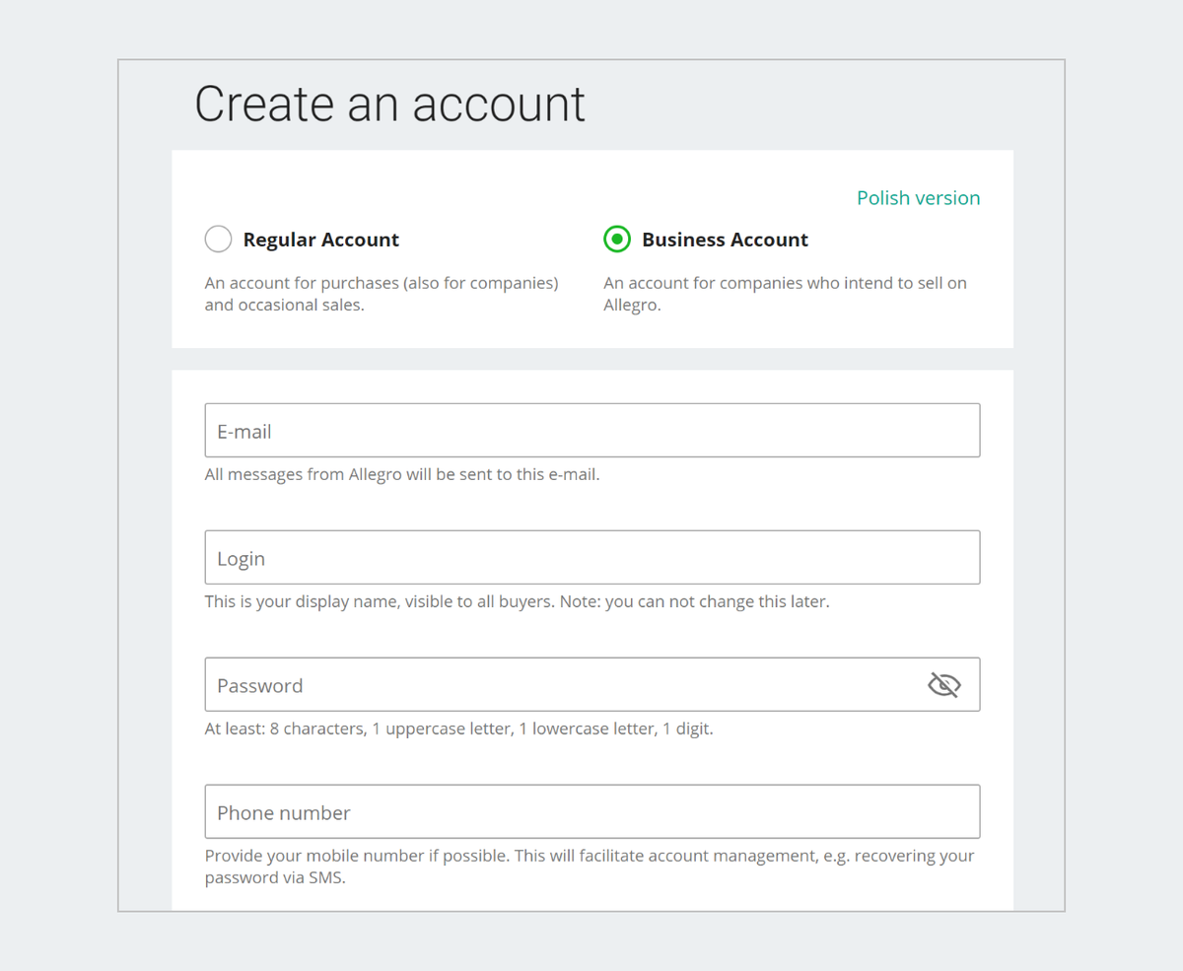Click the empty circle beside Regular Account
1183x971 pixels.
pos(218,239)
